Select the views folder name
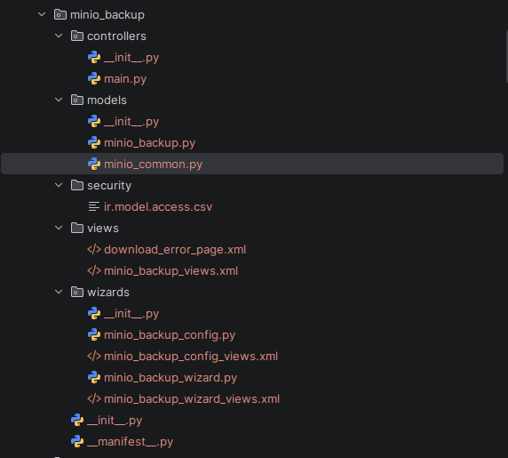Viewport: 508px width, 458px height. (103, 228)
